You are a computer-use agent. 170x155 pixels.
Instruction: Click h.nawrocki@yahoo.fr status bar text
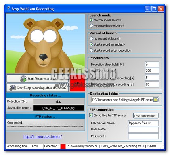82,146
